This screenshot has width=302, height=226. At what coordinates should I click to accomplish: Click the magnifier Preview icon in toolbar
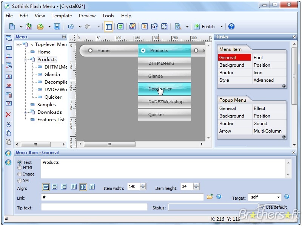coord(178,26)
